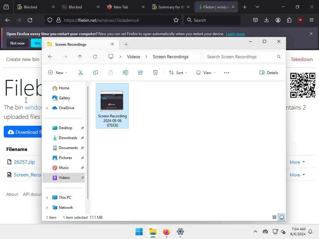Image resolution: width=319 pixels, height=239 pixels.
Task: Click uBlock Origin extension icon
Action: [x=300, y=20]
